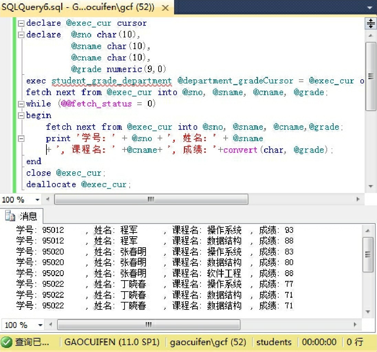Screen dimensions: 377x352
Task: Collapse the while @@fetch_status block
Action: coord(21,104)
